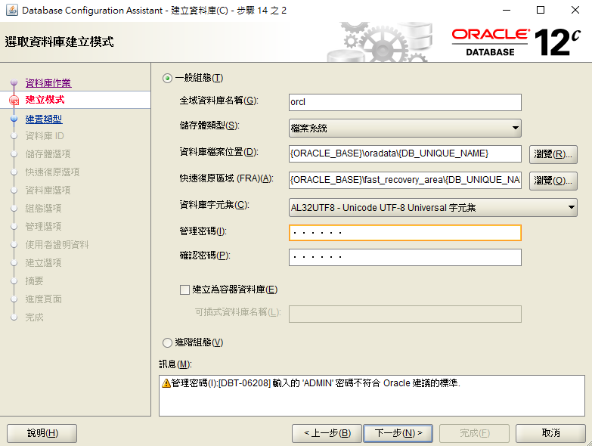The image size is (592, 446).
Task: Minimize the Database Configuration Assistant window
Action: pyautogui.click(x=507, y=10)
